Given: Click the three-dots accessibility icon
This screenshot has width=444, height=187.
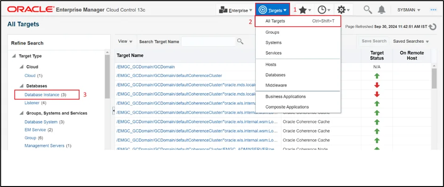Looking at the screenshot, I should (433, 9).
